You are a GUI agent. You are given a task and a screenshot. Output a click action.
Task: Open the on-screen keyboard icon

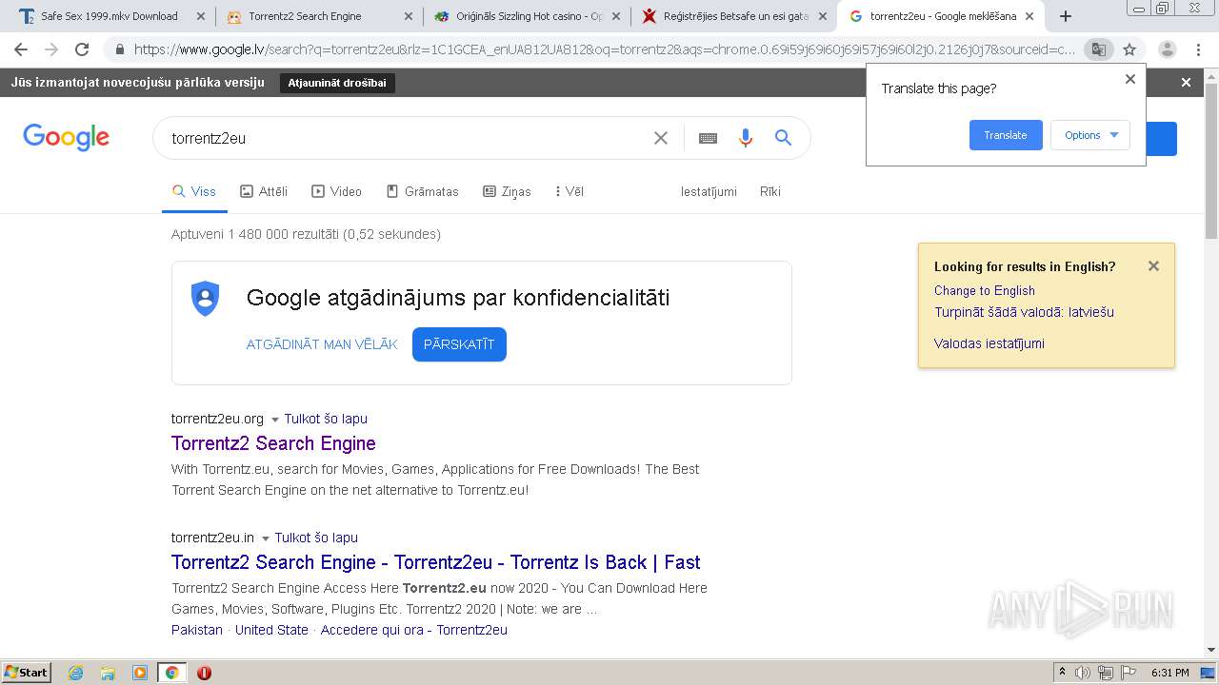pos(708,138)
